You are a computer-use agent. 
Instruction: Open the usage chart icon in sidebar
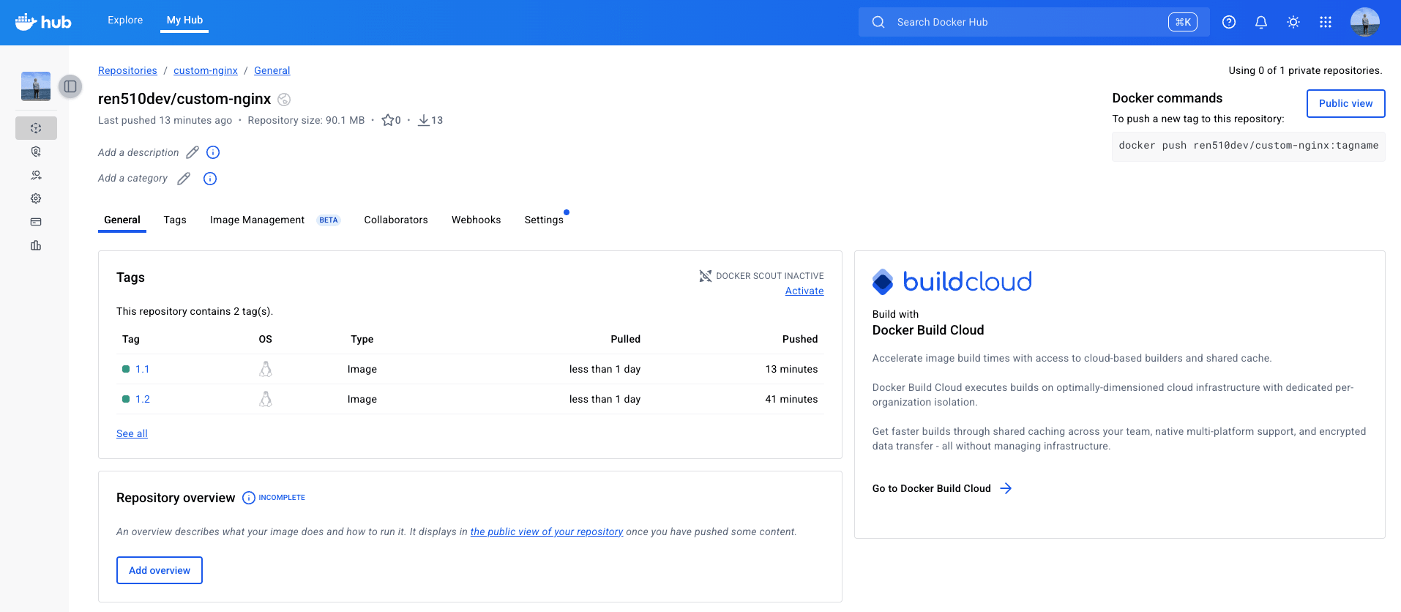pos(36,245)
